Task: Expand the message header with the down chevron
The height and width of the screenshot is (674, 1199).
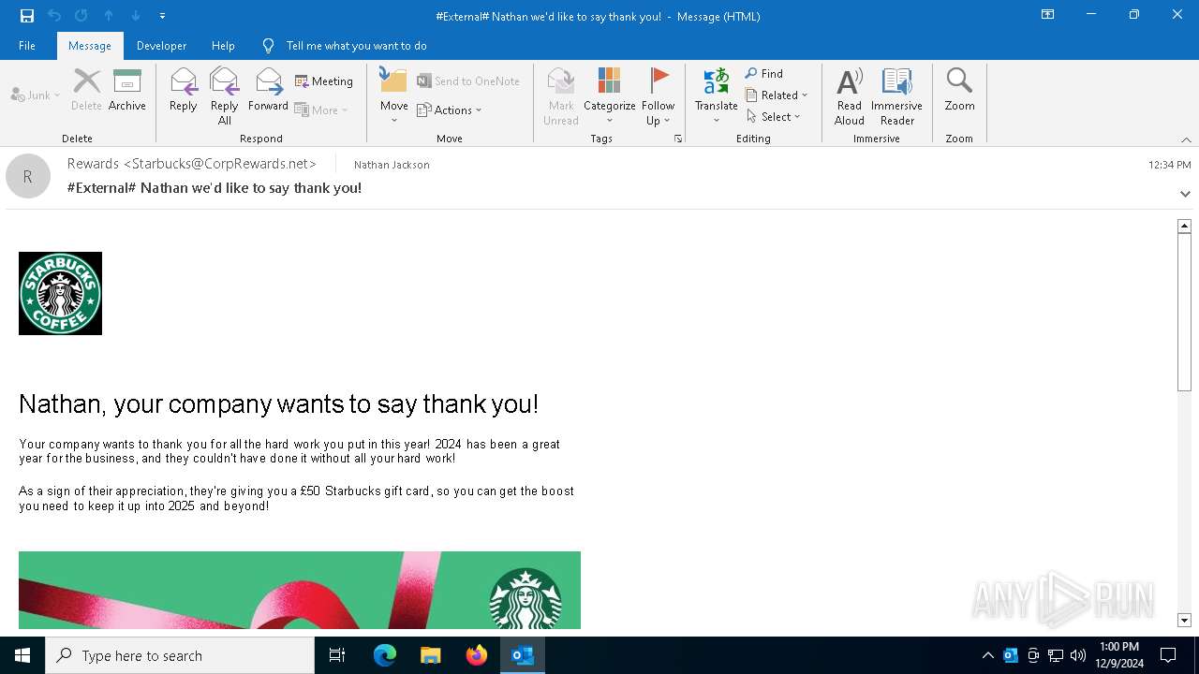Action: click(1185, 194)
